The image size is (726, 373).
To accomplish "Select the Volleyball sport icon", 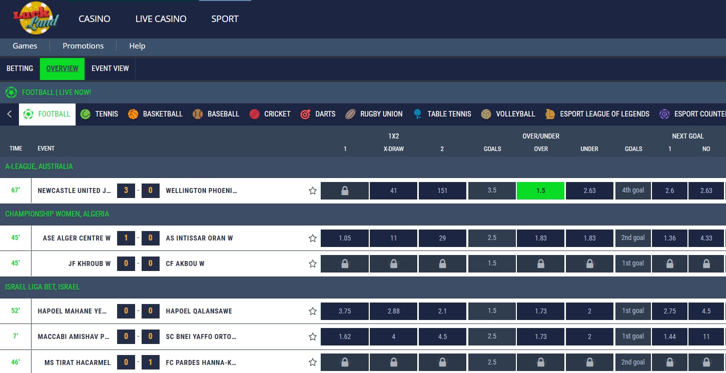I will [x=486, y=114].
